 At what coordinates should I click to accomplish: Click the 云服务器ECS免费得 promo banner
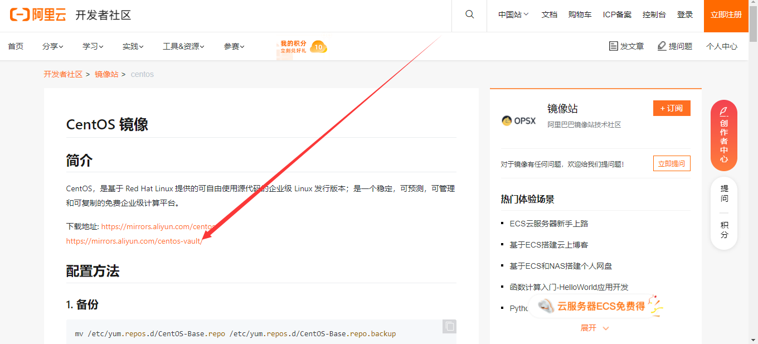click(596, 306)
